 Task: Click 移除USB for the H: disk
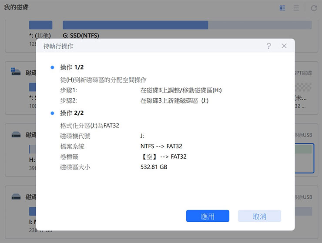(303, 135)
